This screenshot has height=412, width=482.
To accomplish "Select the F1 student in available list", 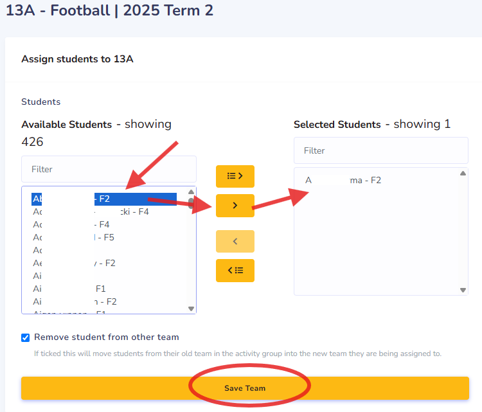I will (x=96, y=289).
